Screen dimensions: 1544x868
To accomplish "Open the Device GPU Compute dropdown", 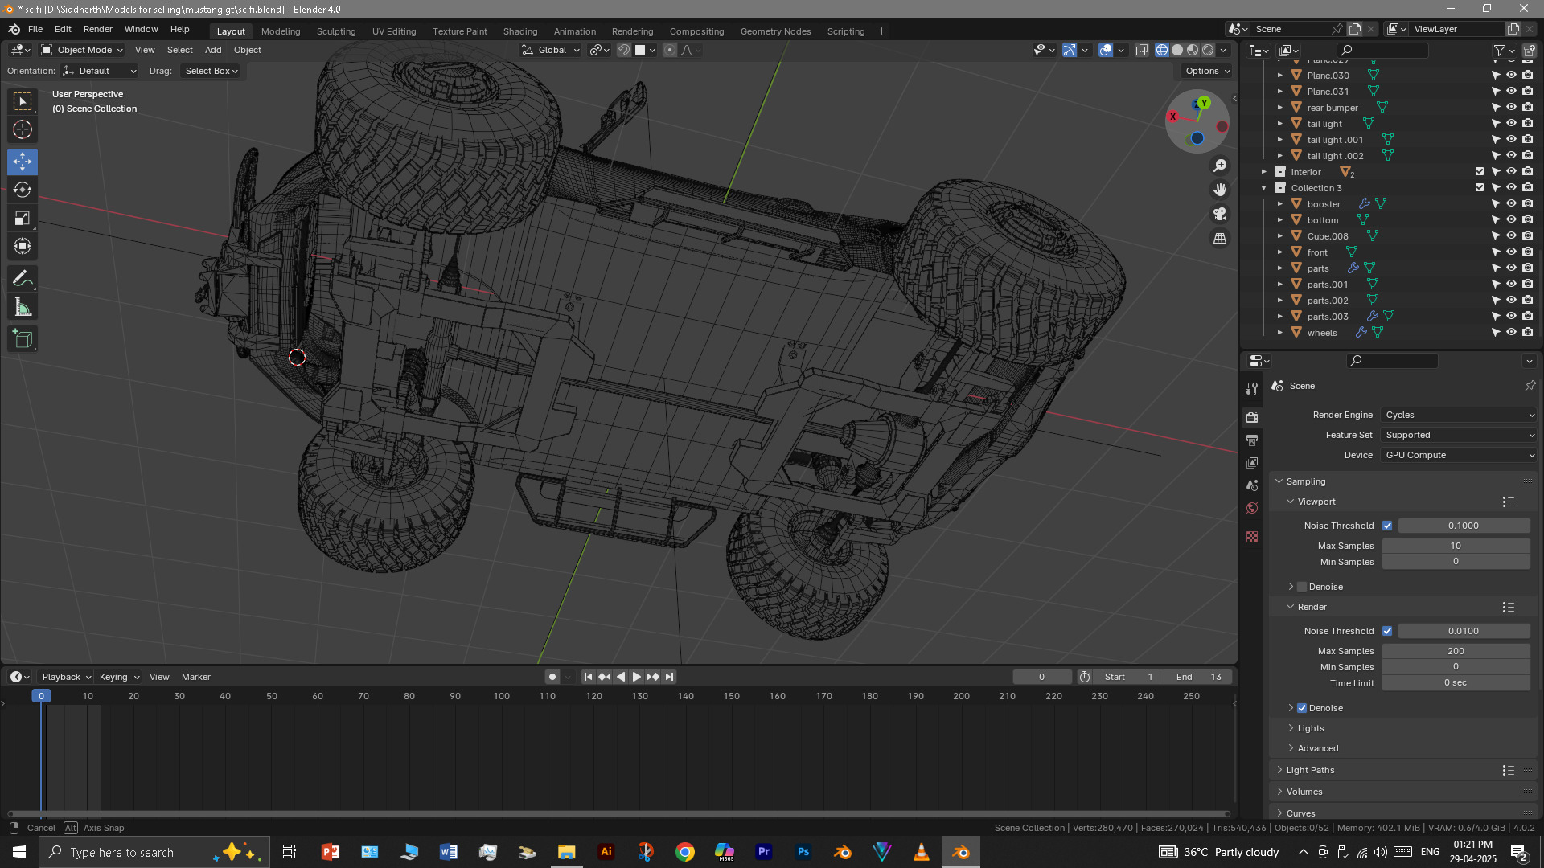I will 1459,455.
